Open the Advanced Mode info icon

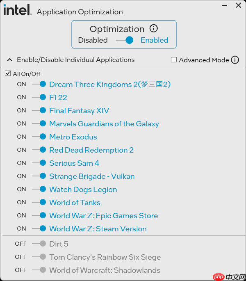point(235,60)
